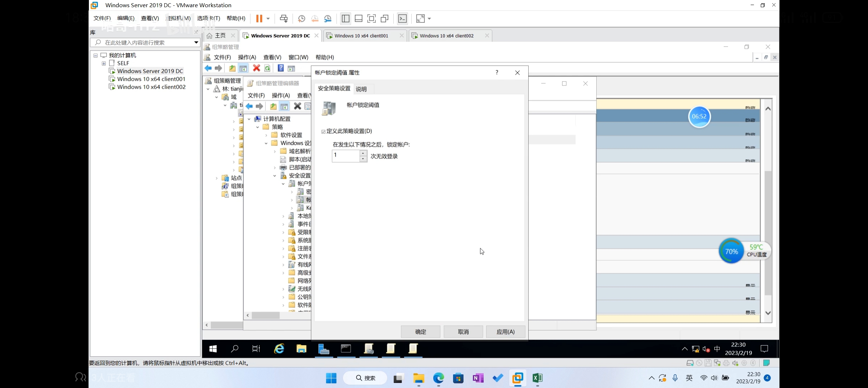Image resolution: width=868 pixels, height=388 pixels.
Task: Click back arrow in Group Policy Management toolbar
Action: pyautogui.click(x=208, y=68)
